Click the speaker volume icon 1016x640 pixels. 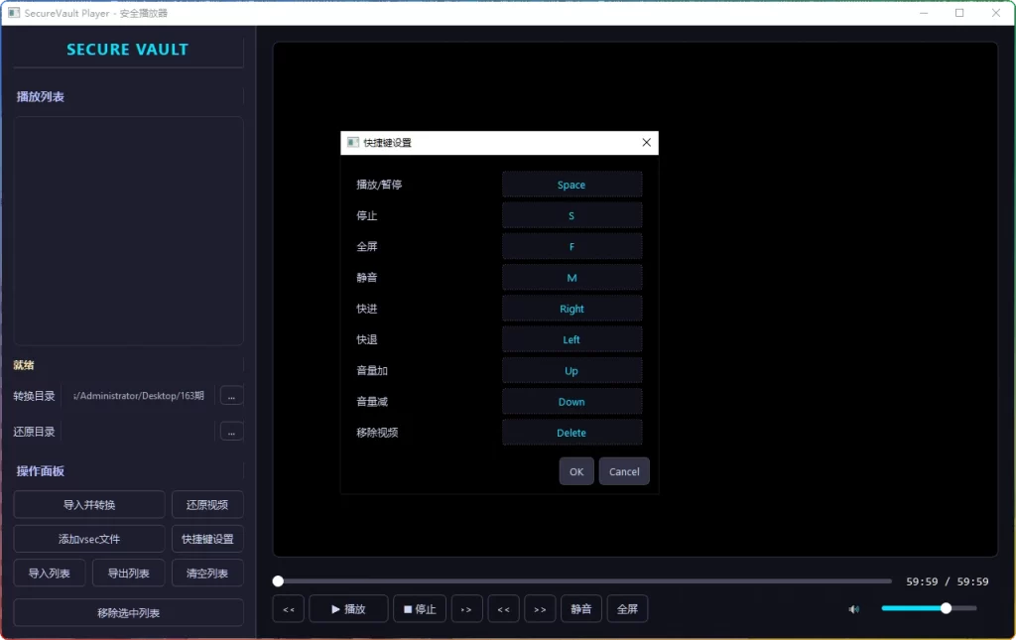(853, 608)
